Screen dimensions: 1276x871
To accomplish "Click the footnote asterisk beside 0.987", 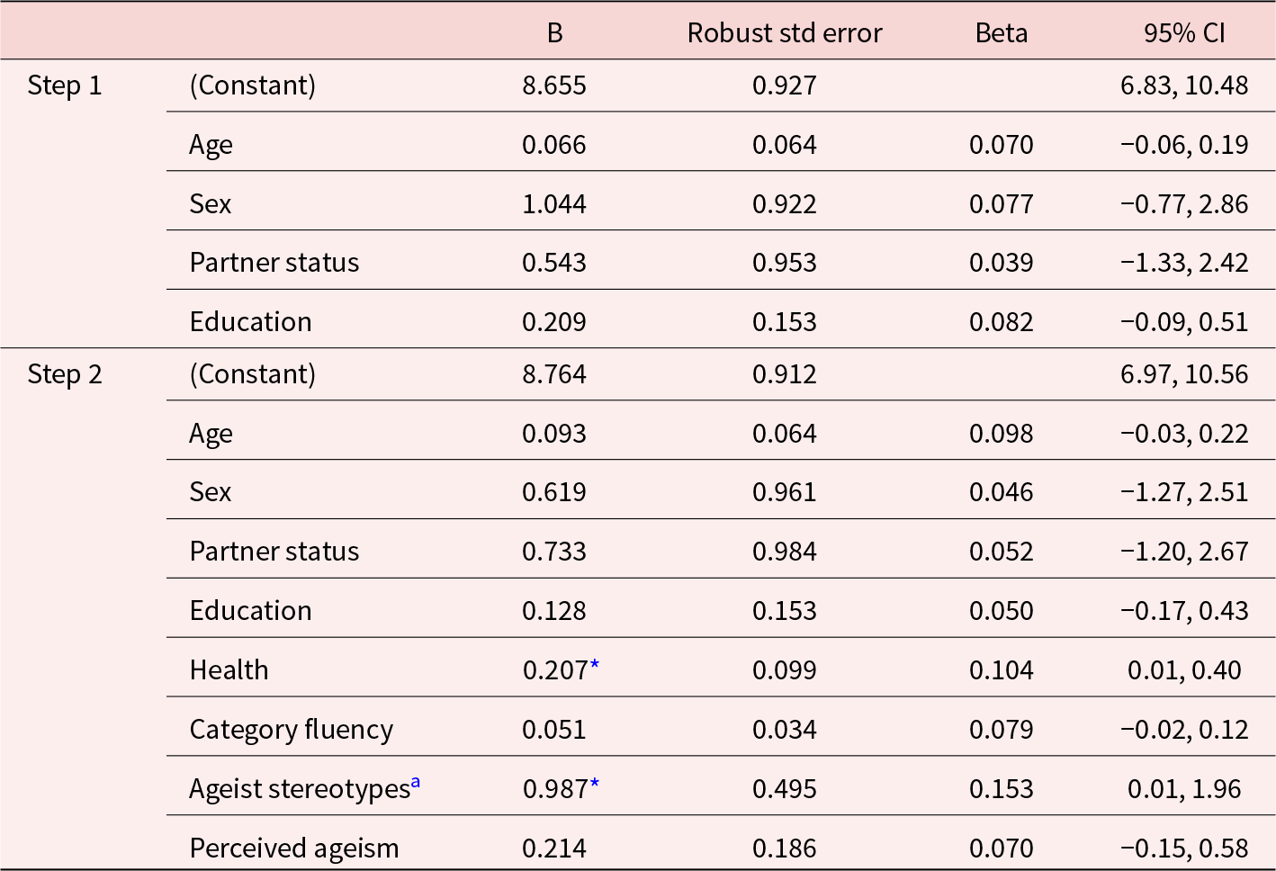I will pyautogui.click(x=595, y=786).
